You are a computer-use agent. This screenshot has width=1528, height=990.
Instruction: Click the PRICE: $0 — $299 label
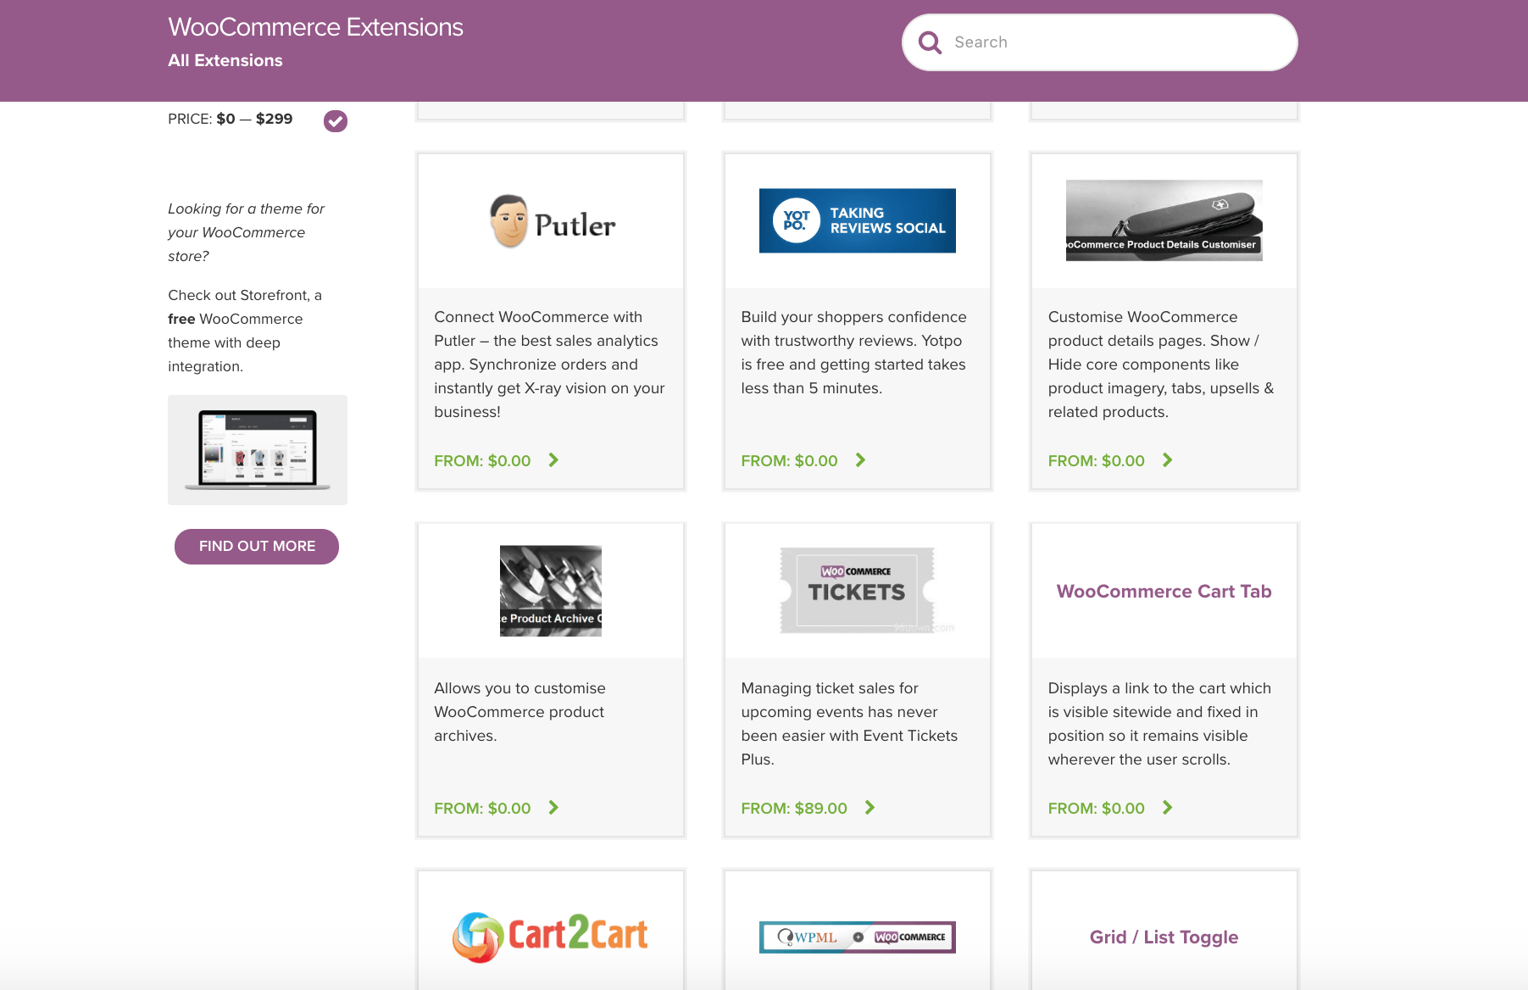pyautogui.click(x=231, y=119)
